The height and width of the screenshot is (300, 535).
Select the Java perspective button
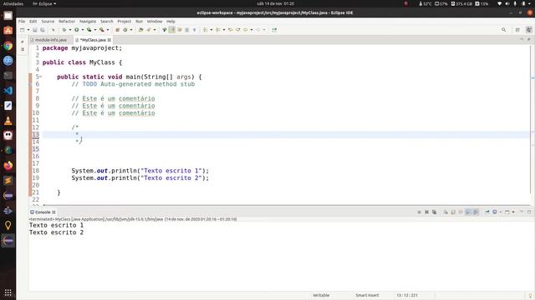tap(528, 30)
